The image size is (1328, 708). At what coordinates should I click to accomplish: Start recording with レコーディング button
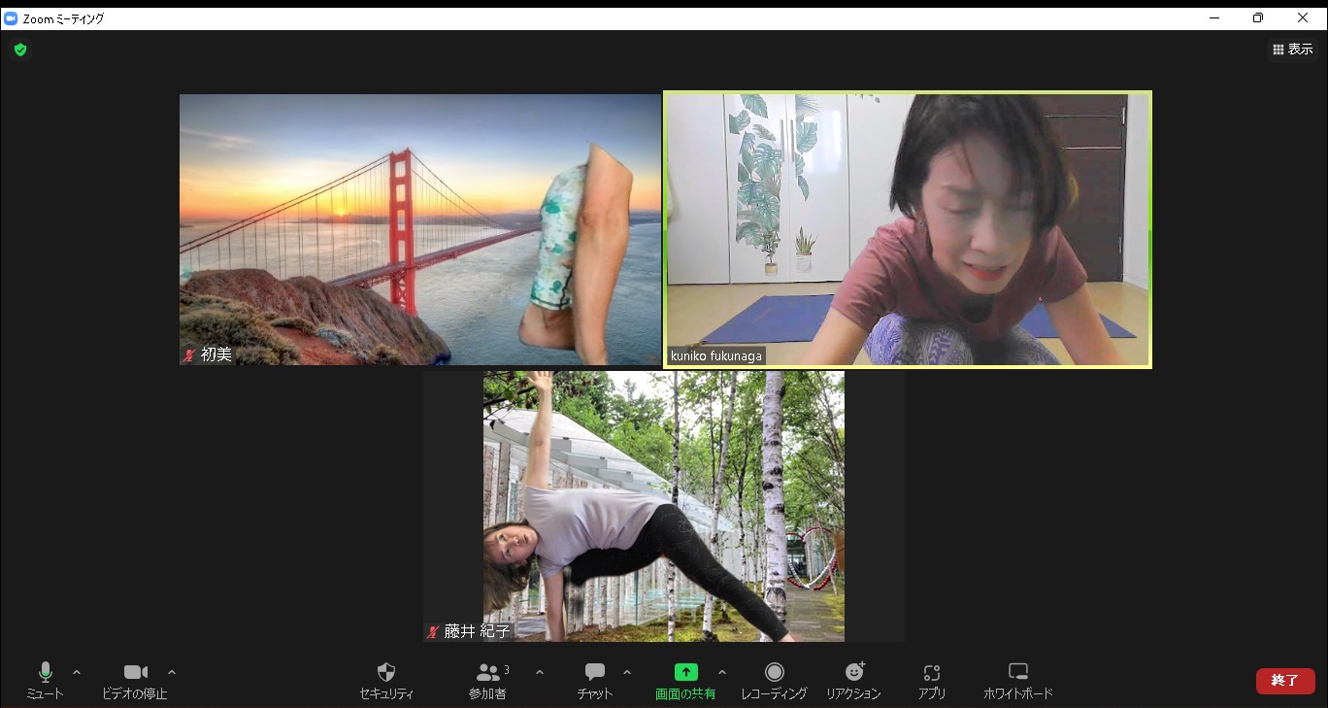774,681
